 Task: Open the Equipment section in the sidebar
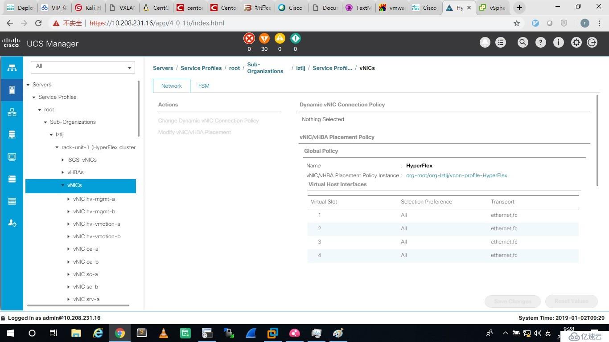[12, 68]
